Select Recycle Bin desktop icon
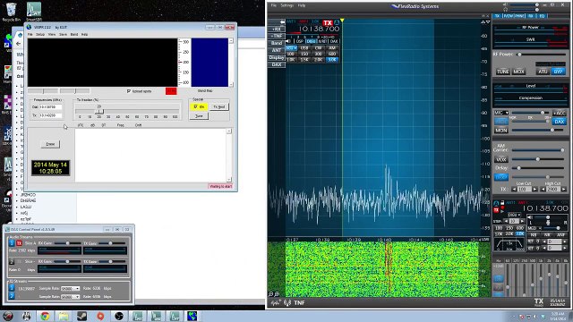Screen dimensions: 573x322 (12, 12)
